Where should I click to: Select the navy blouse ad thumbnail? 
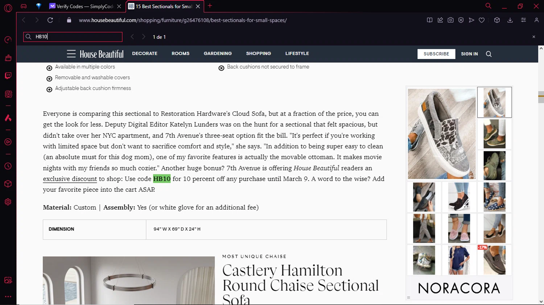pos(459,260)
